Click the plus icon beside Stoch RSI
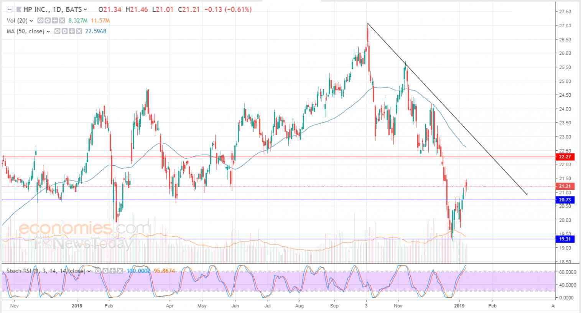Screen dimensions: 581x313 coord(113,271)
